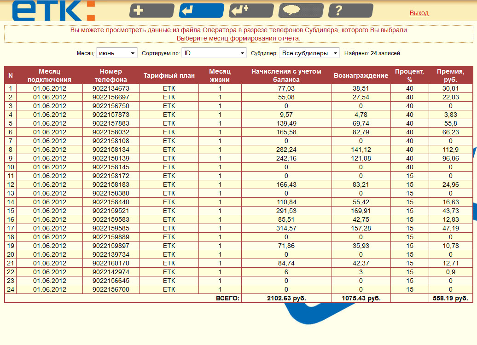
Task: Select phone number 9022160170
Action: (x=111, y=263)
